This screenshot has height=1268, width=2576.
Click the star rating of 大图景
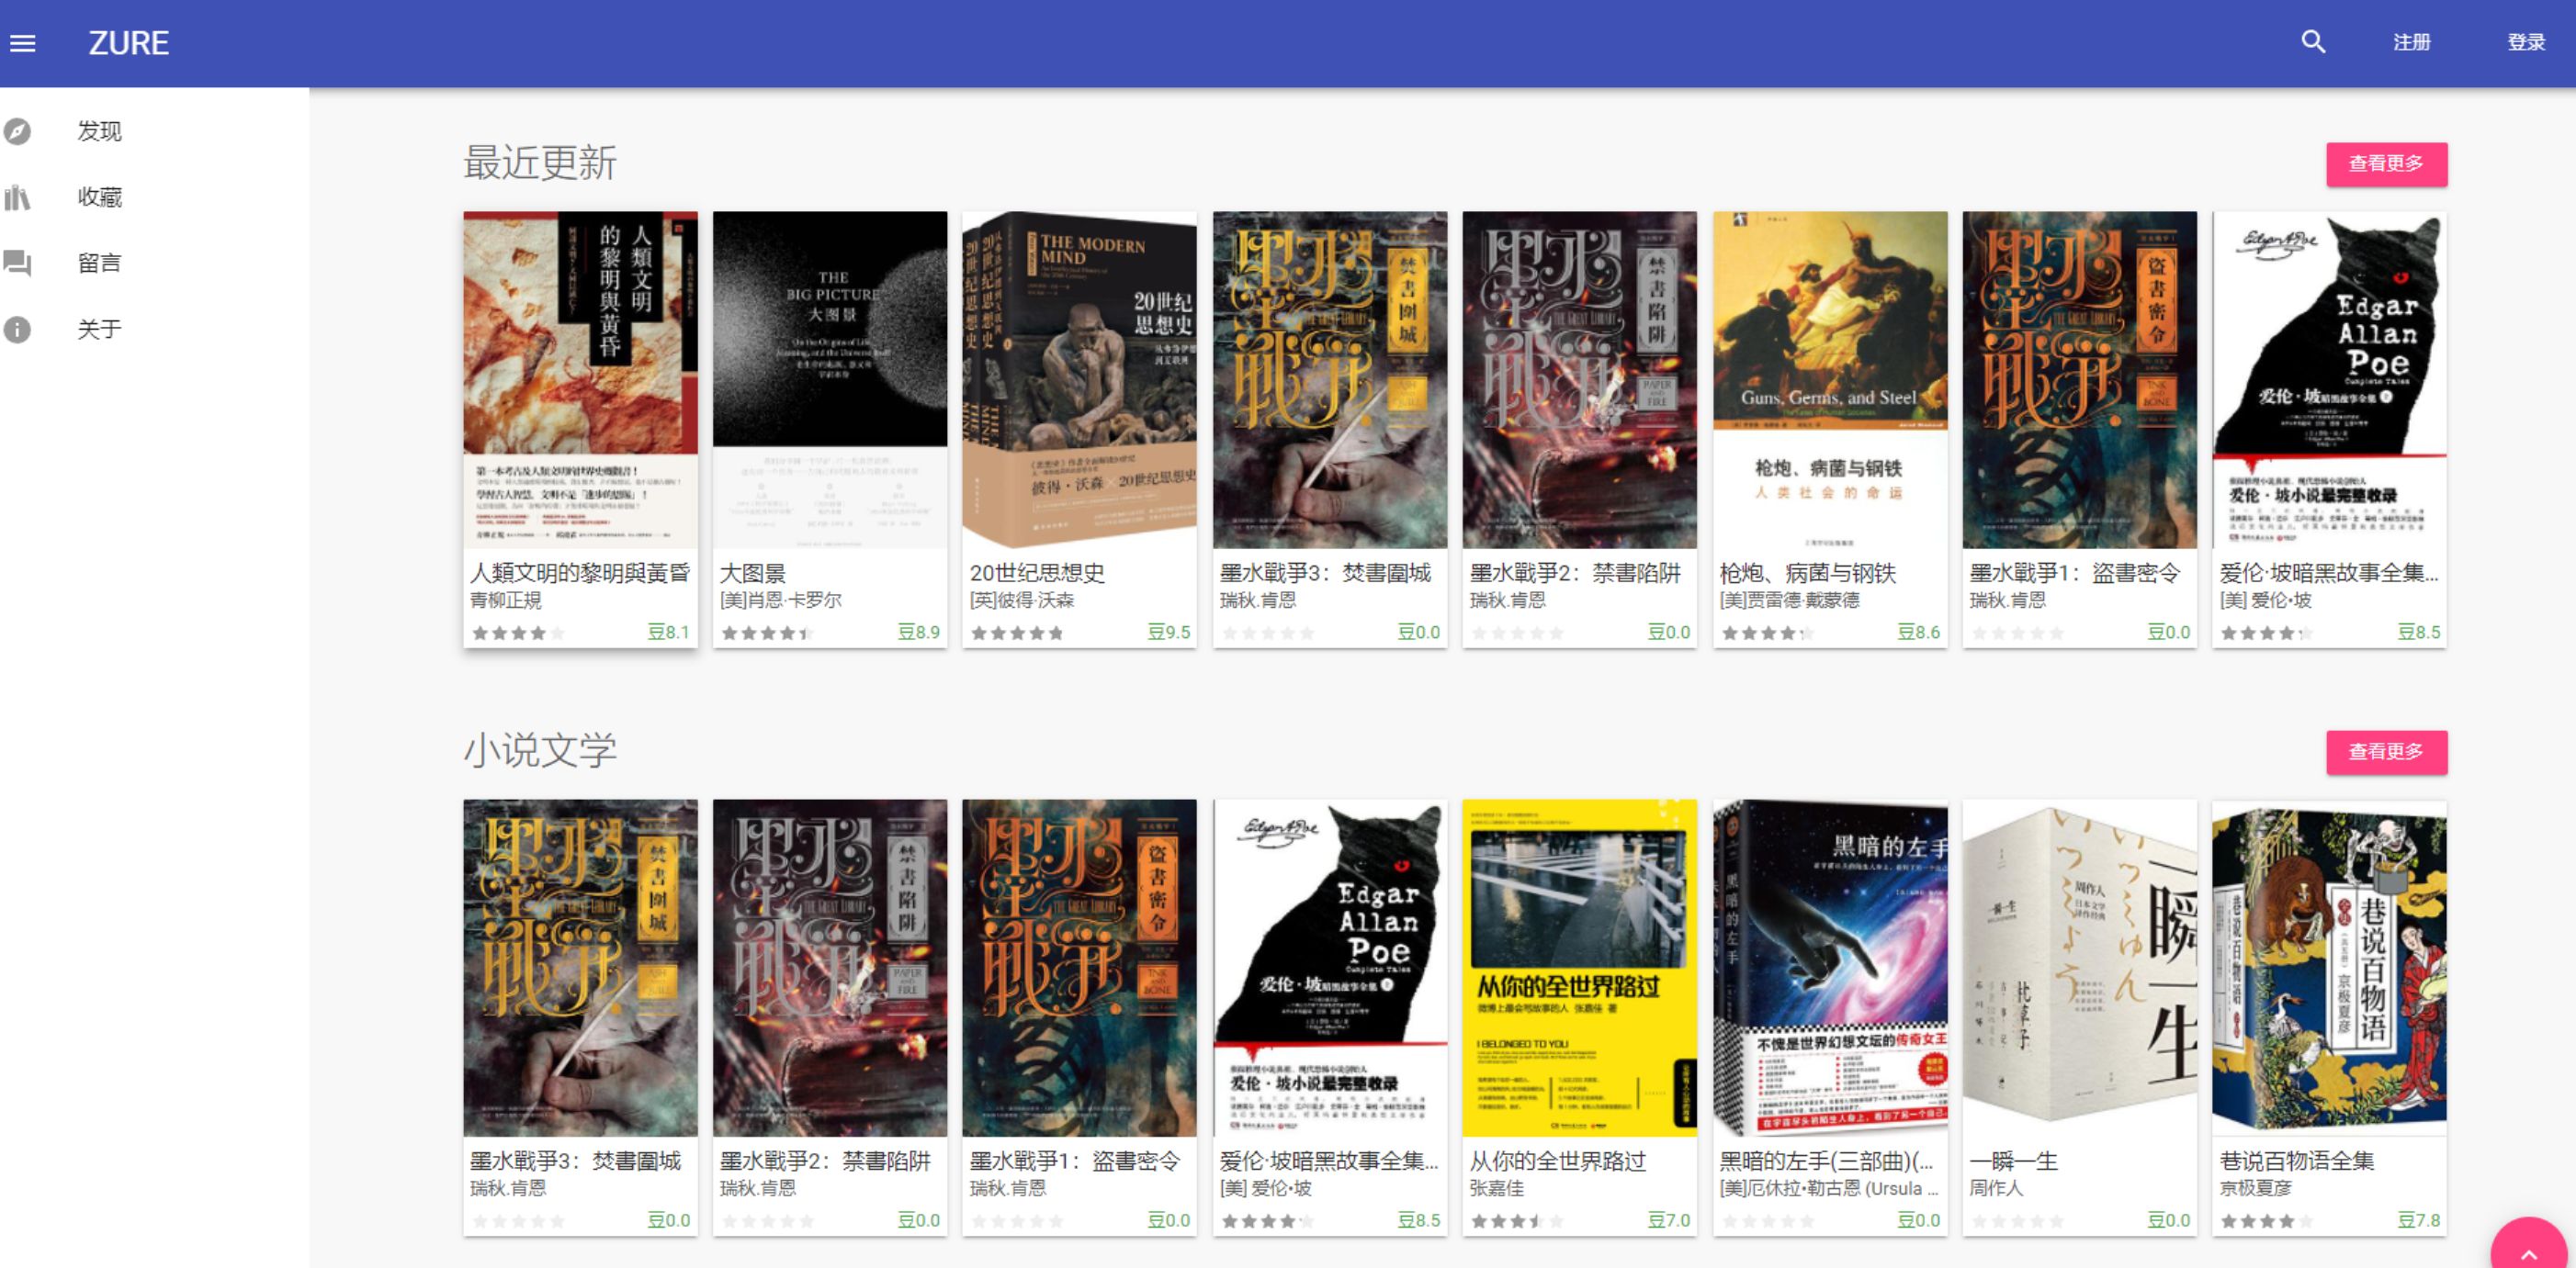coord(768,633)
